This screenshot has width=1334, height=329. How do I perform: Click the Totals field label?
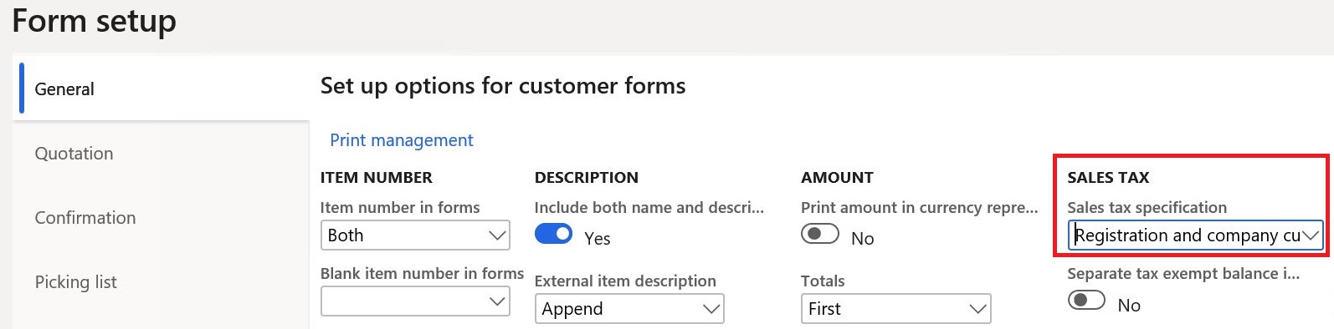pyautogui.click(x=823, y=281)
